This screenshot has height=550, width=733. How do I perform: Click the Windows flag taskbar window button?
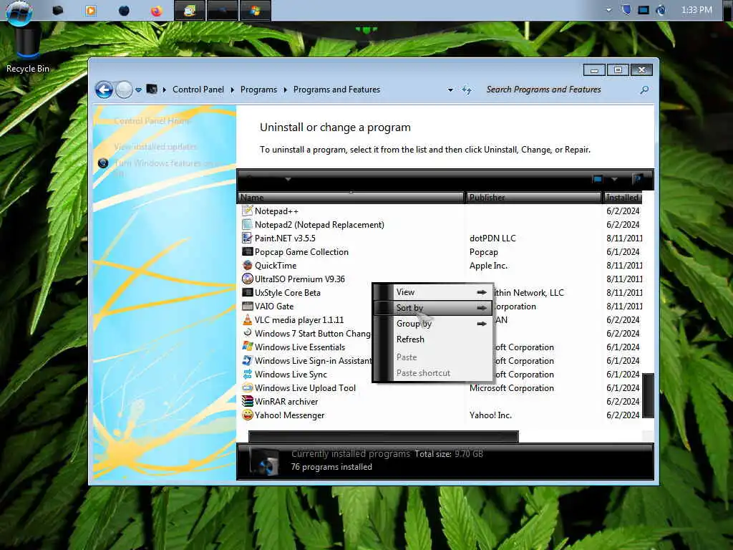pos(256,10)
